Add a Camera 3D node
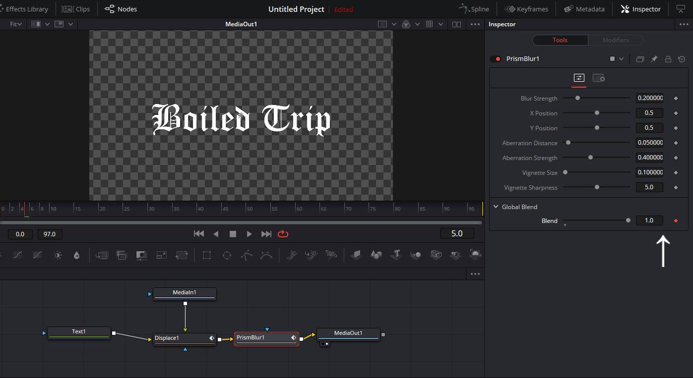This screenshot has height=378, width=693. (x=436, y=255)
